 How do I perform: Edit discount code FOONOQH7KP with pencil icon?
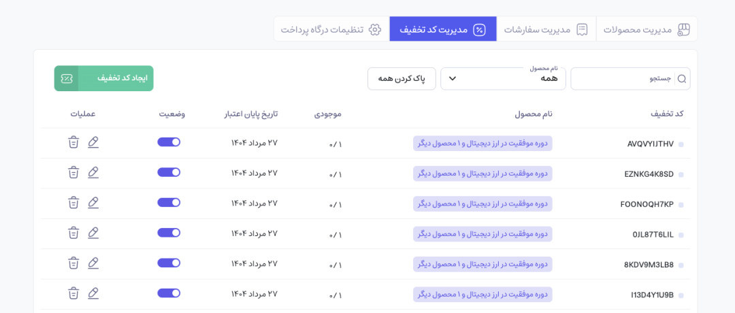pos(93,203)
